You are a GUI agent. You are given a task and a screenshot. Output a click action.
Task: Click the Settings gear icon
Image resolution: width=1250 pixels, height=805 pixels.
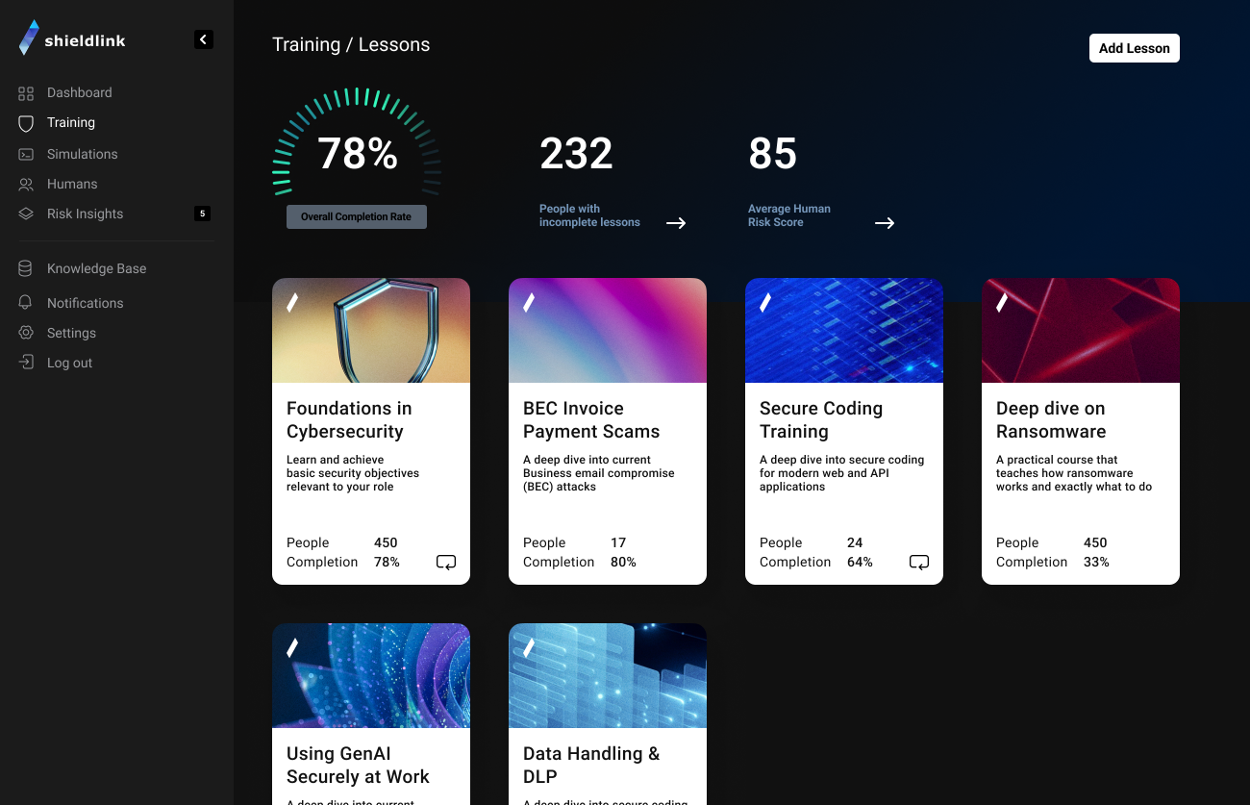26,333
